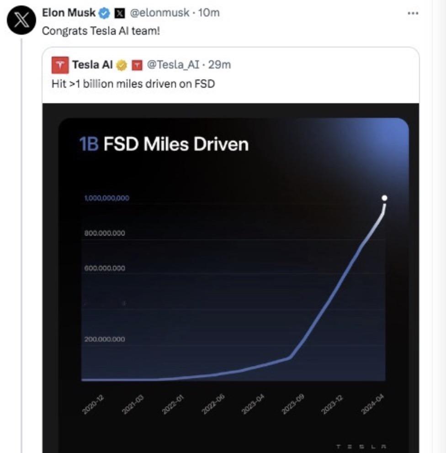Viewport: 446px width, 453px height.
Task: Open Elon Musk's X profile avatar
Action: click(21, 20)
